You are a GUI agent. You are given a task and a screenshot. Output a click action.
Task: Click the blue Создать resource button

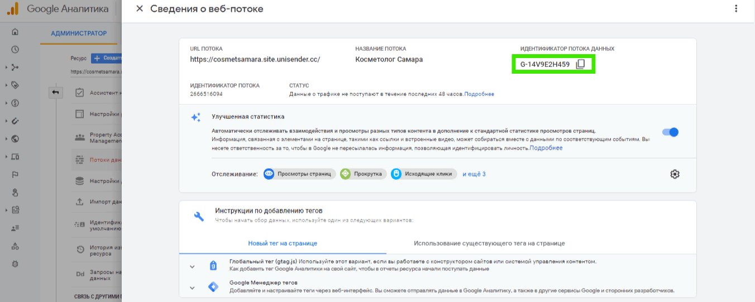click(106, 58)
